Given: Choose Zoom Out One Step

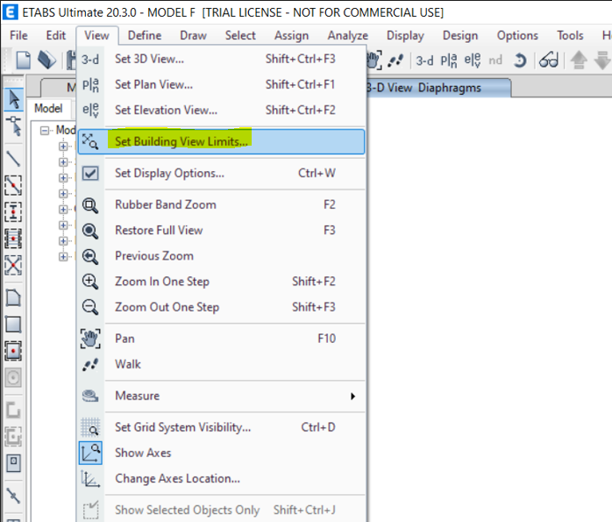Looking at the screenshot, I should 221,307.
